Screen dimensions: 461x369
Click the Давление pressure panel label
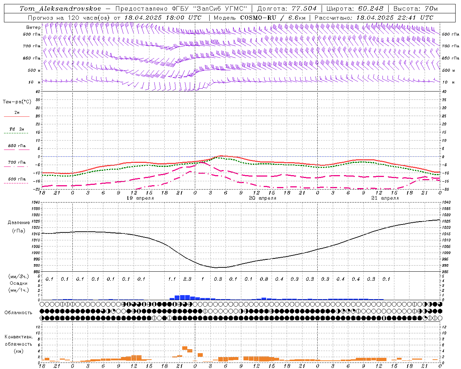19,223
